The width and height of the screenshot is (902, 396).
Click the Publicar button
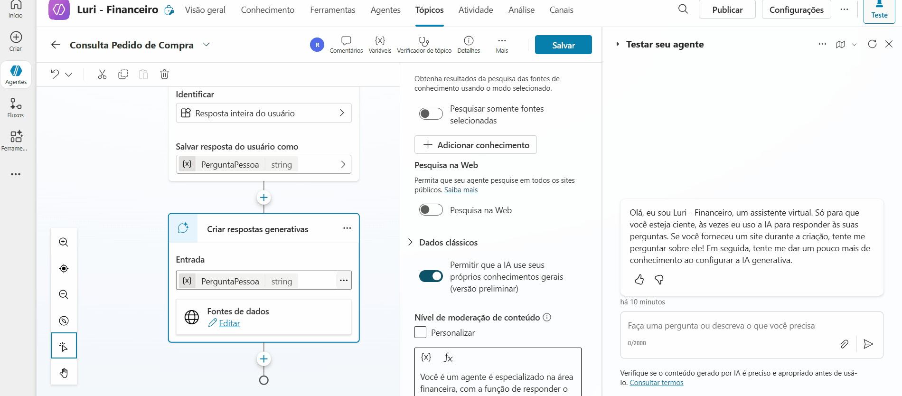[x=727, y=9]
